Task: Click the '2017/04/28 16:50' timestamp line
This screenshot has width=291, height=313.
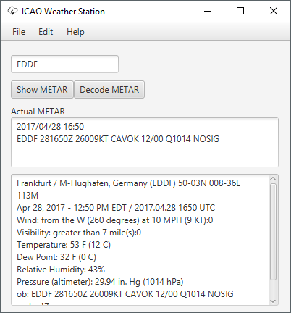Action: [50, 127]
